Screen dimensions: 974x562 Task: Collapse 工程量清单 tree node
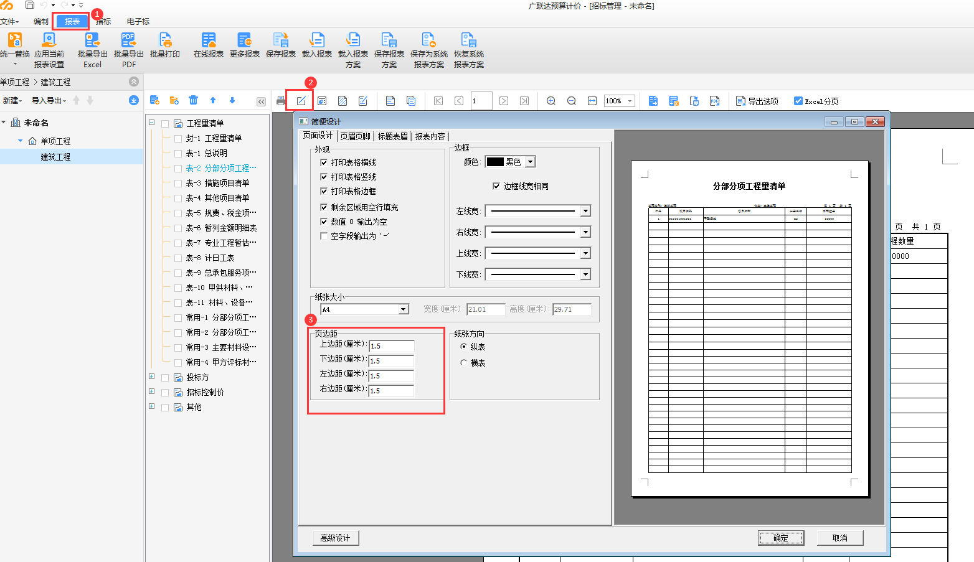[151, 123]
